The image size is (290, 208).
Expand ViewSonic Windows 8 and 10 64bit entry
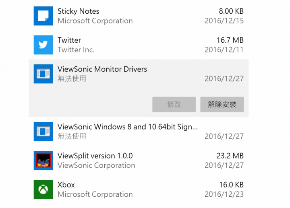[128, 127]
